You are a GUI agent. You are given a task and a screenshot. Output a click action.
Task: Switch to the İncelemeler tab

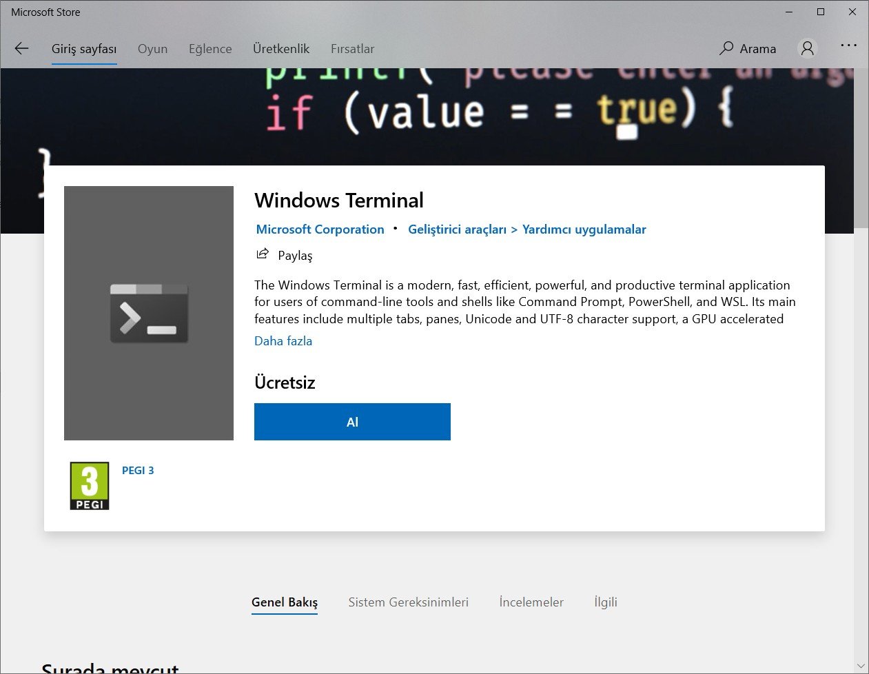click(531, 602)
